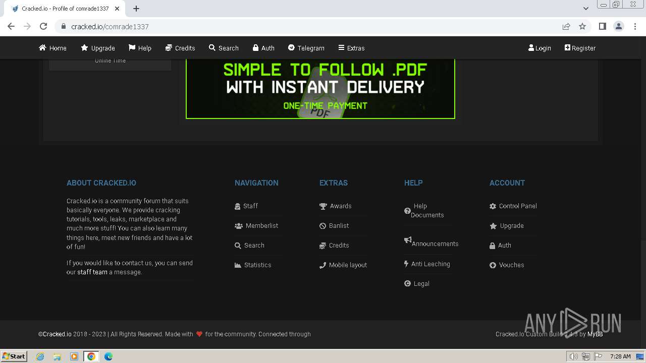This screenshot has width=646, height=363.
Task: Click the Memberlist users icon
Action: click(239, 226)
